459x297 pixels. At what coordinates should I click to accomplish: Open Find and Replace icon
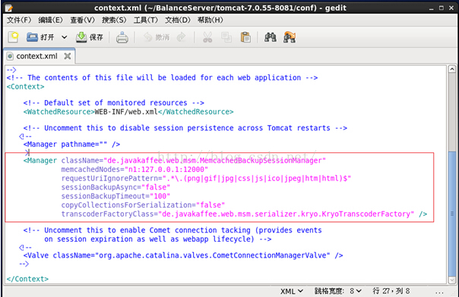290,37
